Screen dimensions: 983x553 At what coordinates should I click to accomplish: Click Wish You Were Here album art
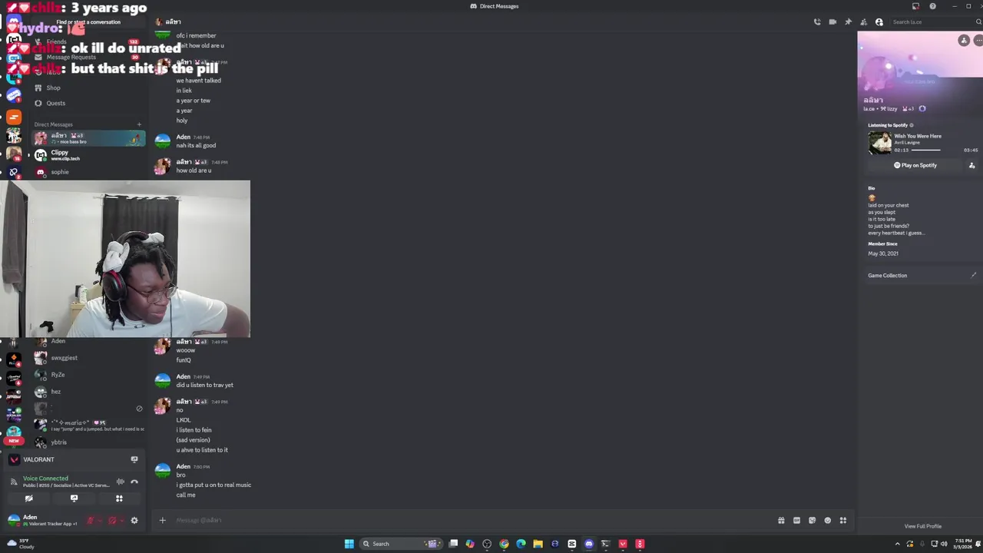879,143
